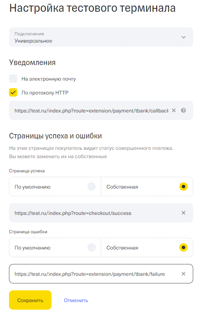Focus the HTTP callback URL input field
The height and width of the screenshot is (318, 207).
[x=91, y=110]
